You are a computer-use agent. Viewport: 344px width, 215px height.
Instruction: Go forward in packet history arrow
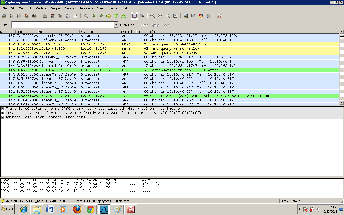click(x=101, y=16)
